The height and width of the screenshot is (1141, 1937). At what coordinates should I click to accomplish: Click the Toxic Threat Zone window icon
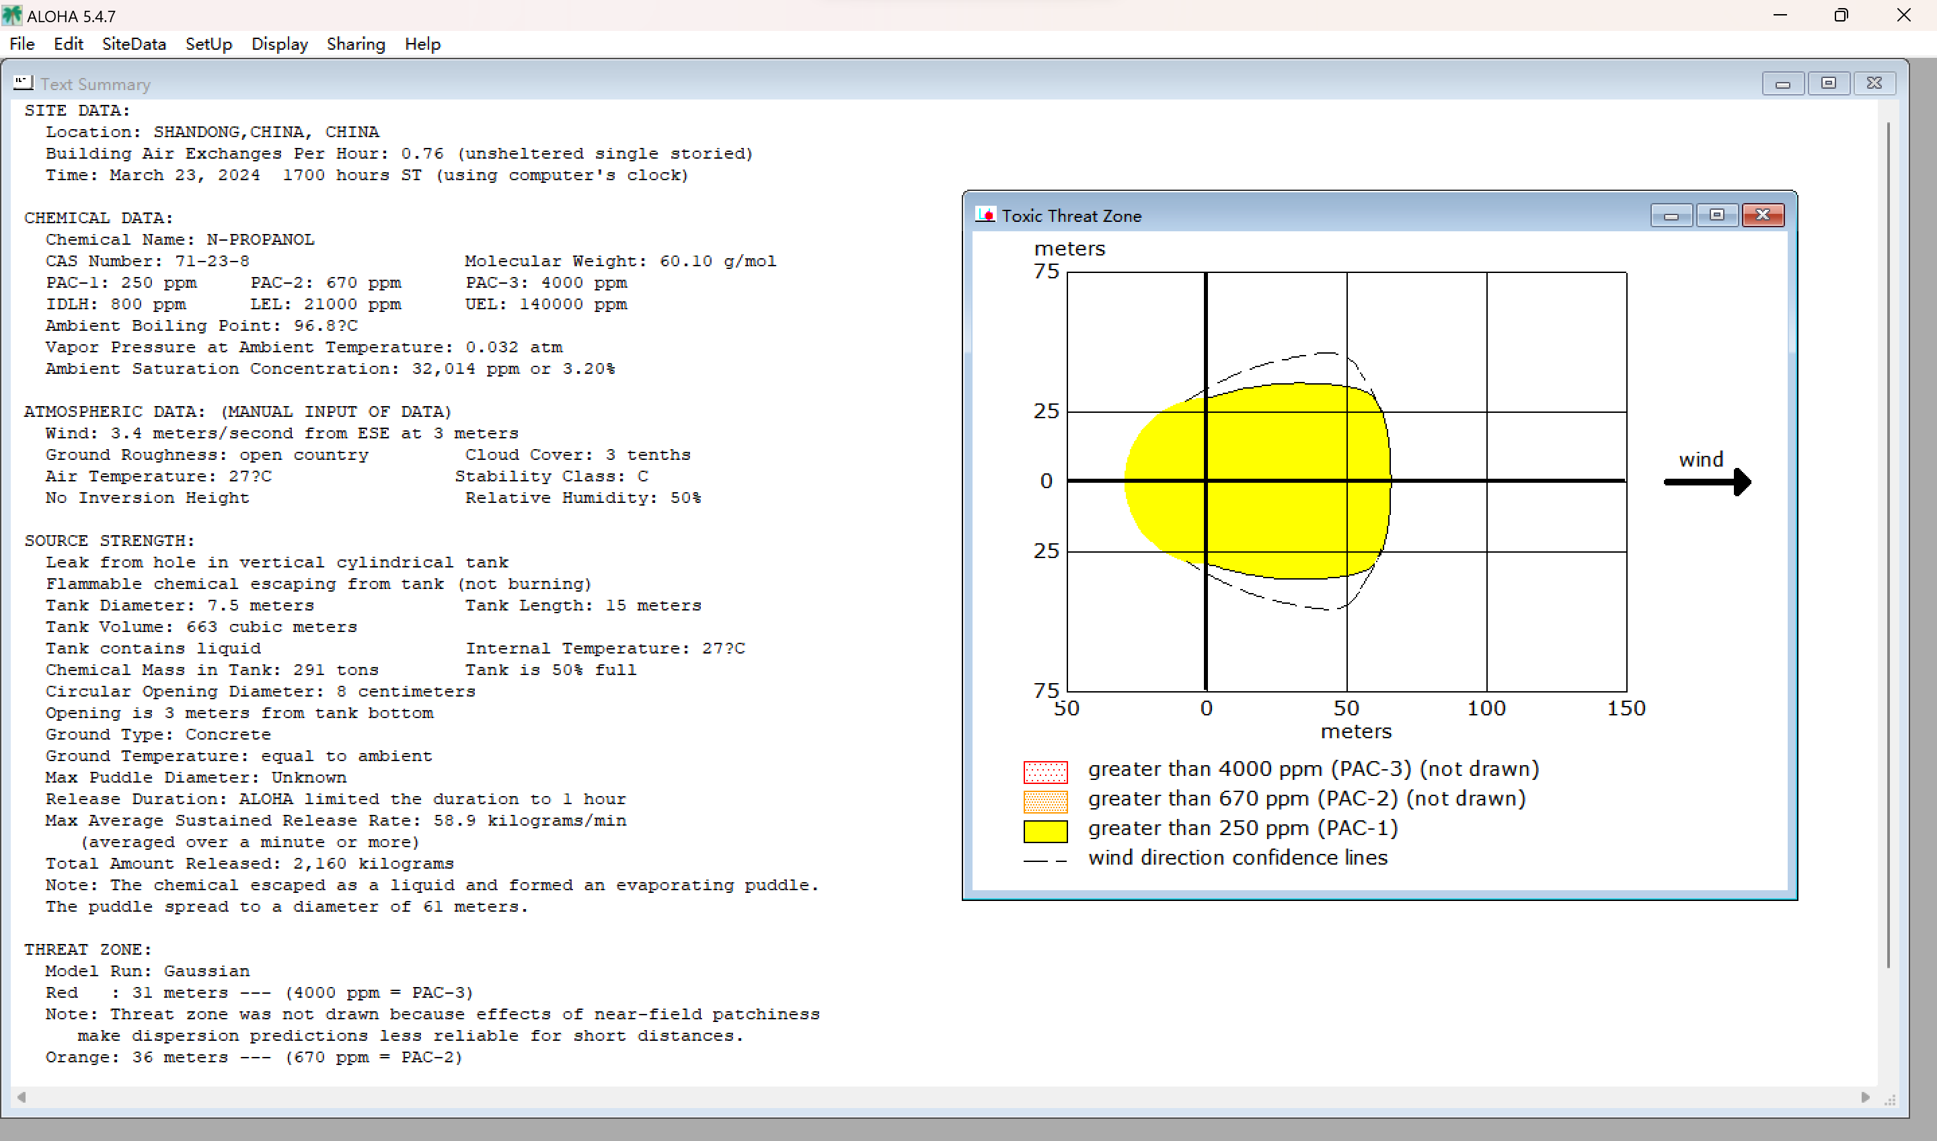(985, 214)
